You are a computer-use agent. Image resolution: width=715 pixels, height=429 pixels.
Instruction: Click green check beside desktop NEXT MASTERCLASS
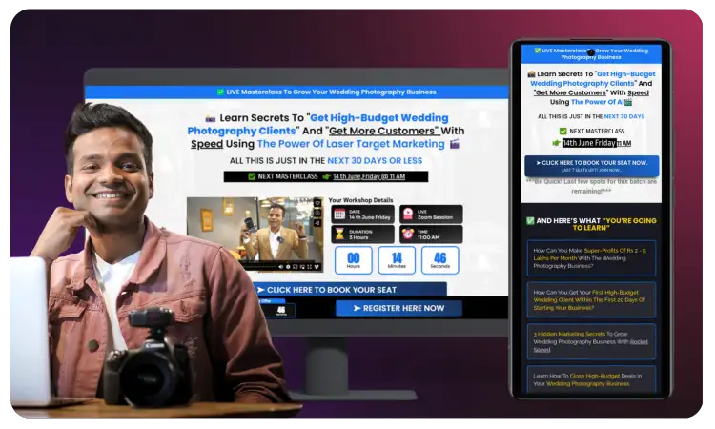tap(252, 176)
